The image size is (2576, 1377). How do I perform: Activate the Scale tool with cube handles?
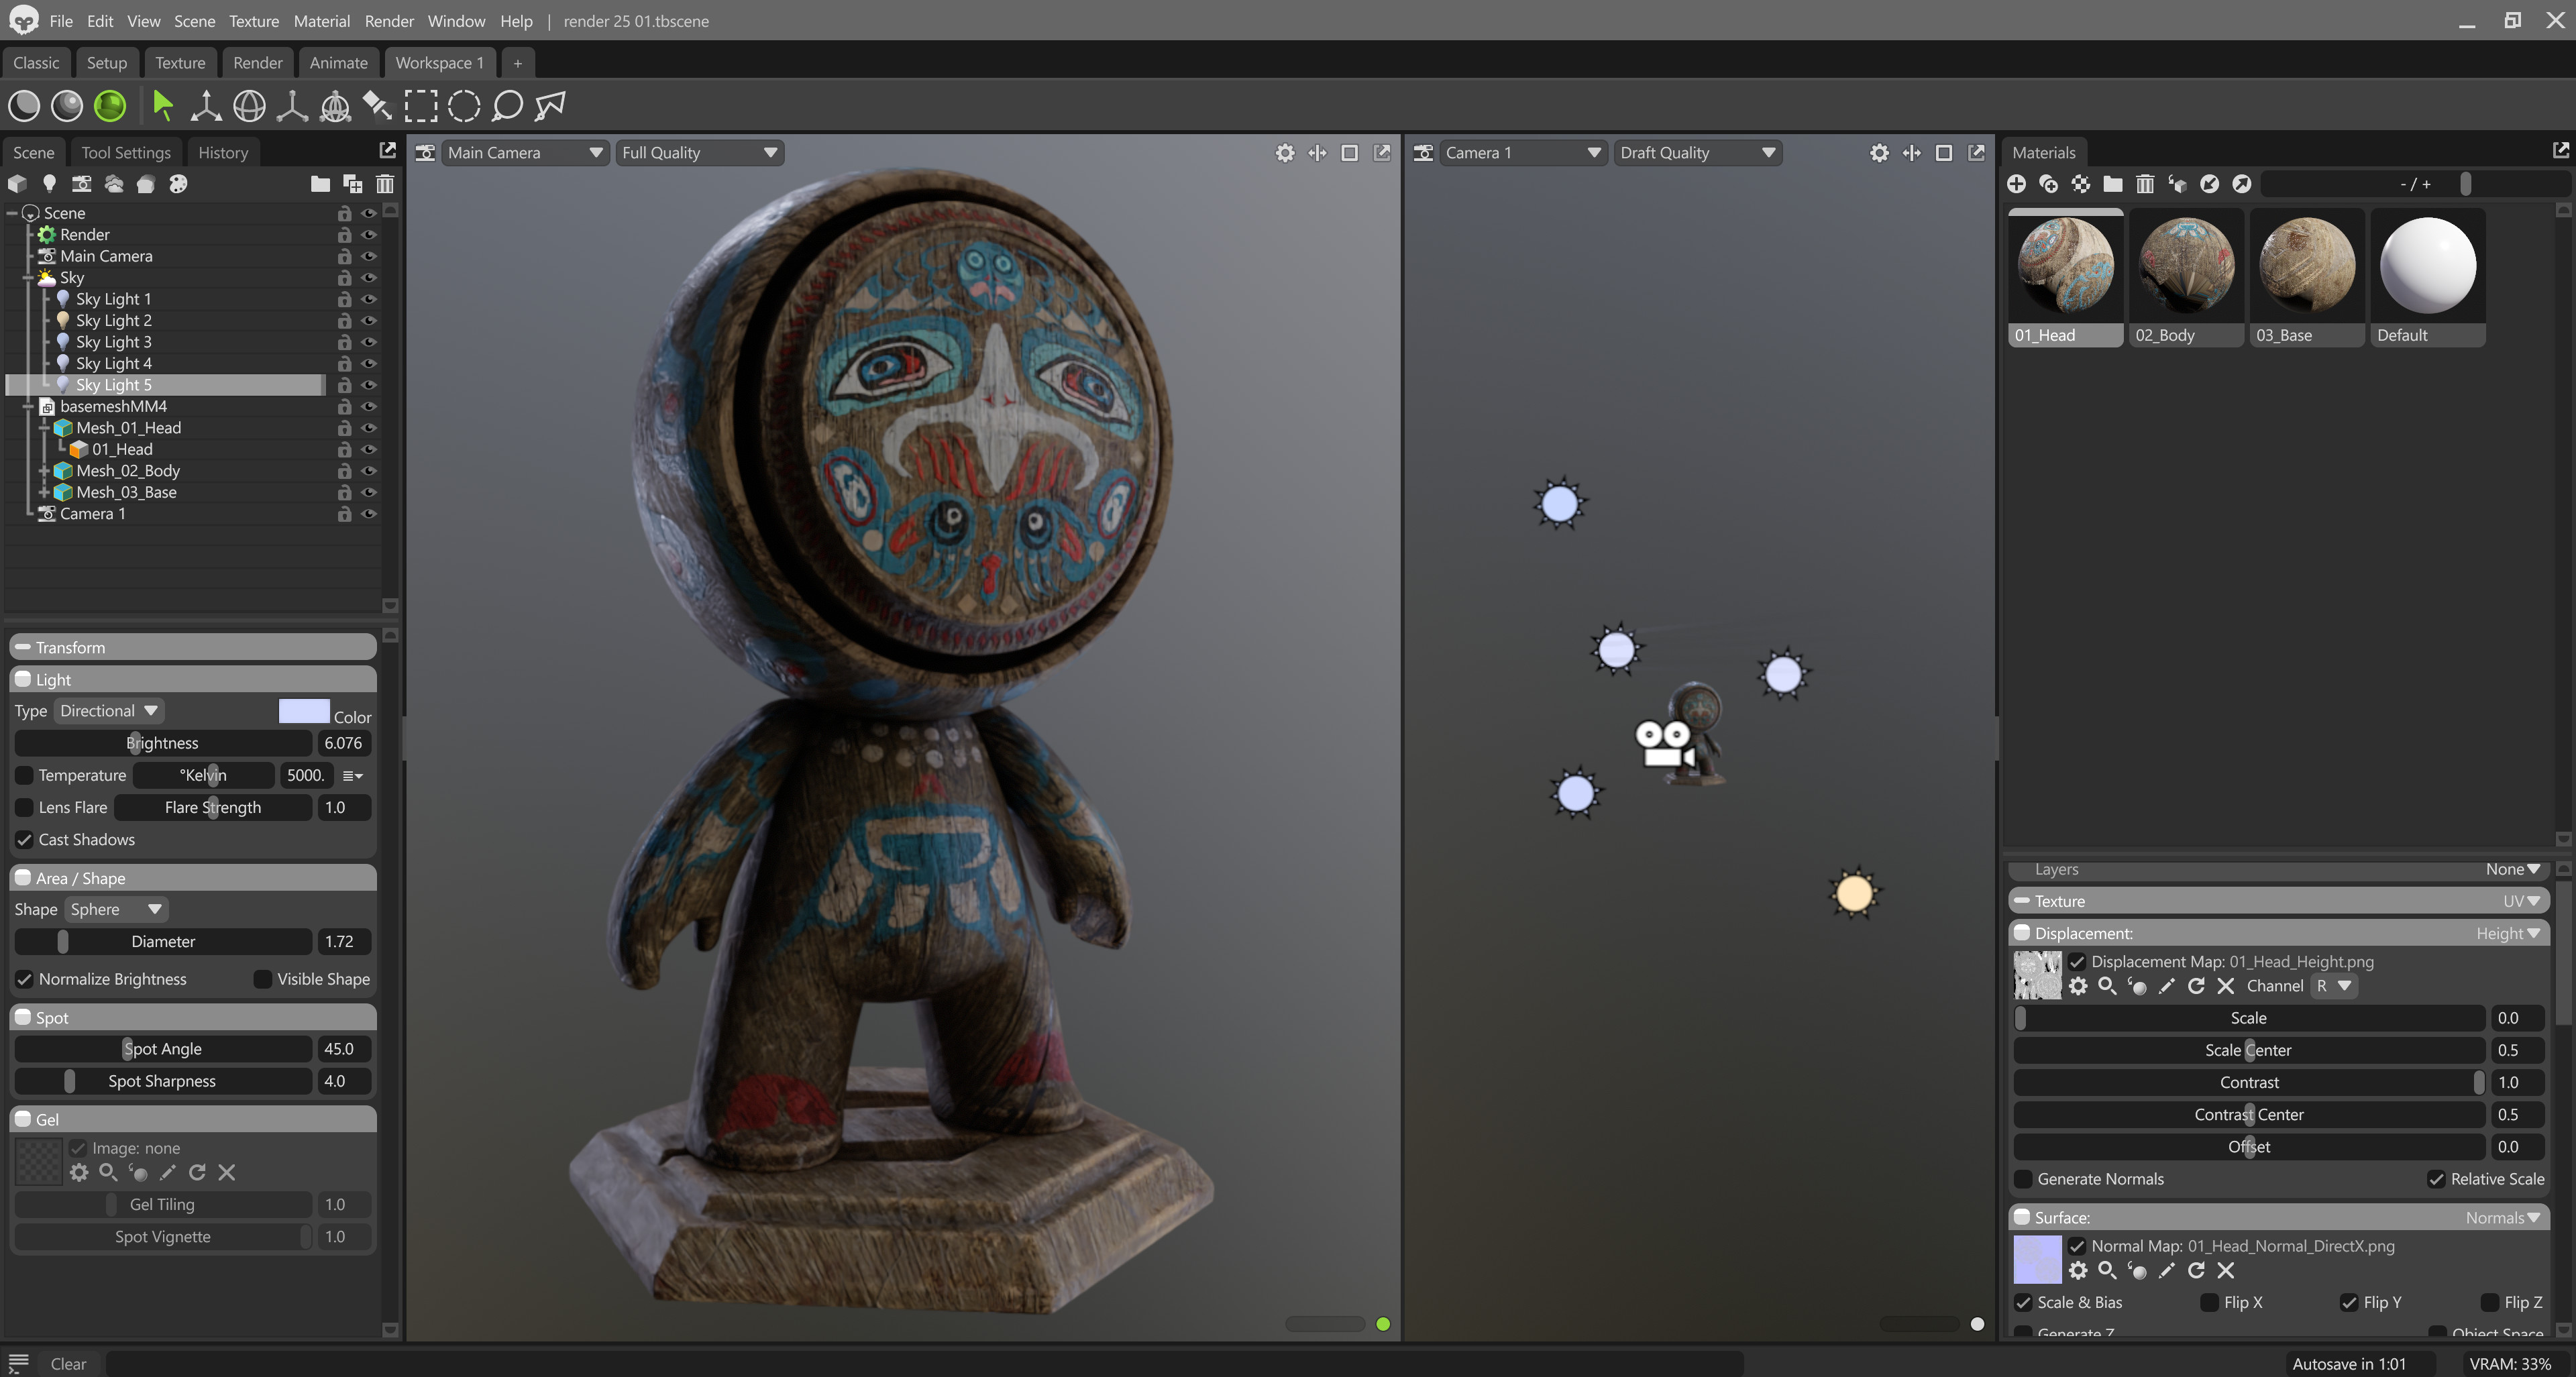tap(292, 105)
